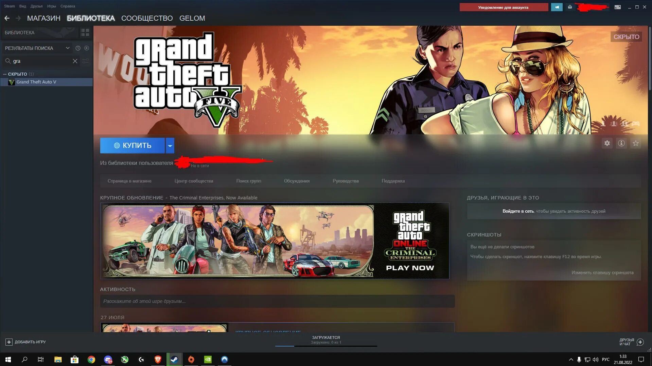The width and height of the screenshot is (652, 366).
Task: Open the Друзья menu
Action: pos(36,6)
